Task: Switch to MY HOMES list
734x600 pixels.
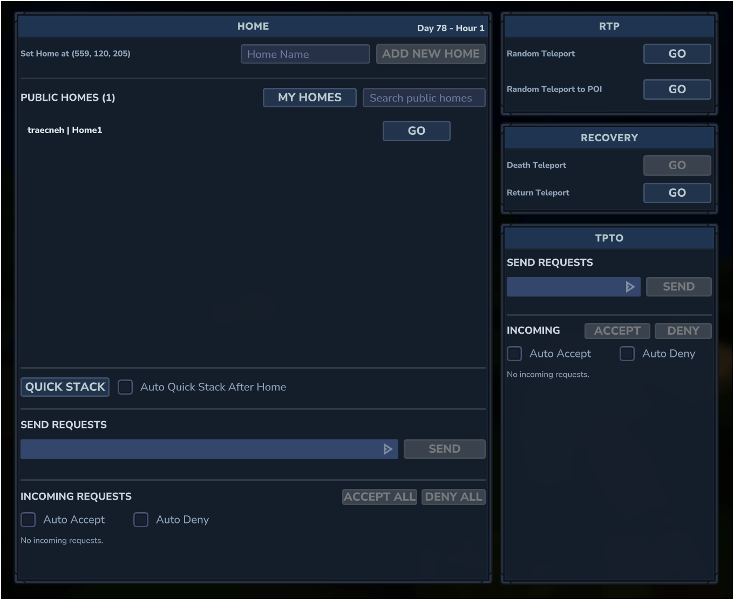Action: (309, 98)
